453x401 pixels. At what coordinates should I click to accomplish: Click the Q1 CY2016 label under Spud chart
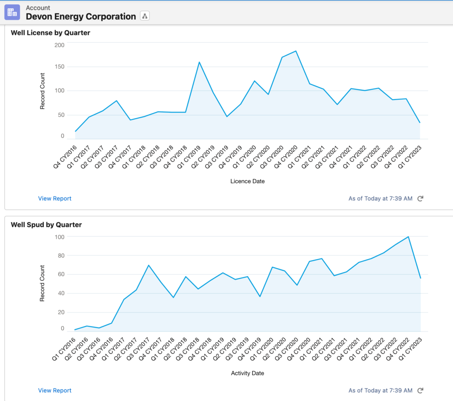point(64,349)
